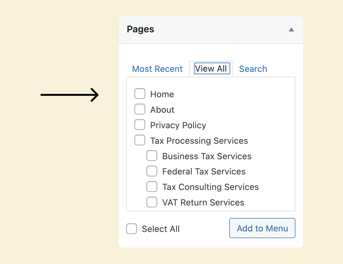This screenshot has height=264, width=343.
Task: Check the Home page checkbox
Action: (140, 94)
